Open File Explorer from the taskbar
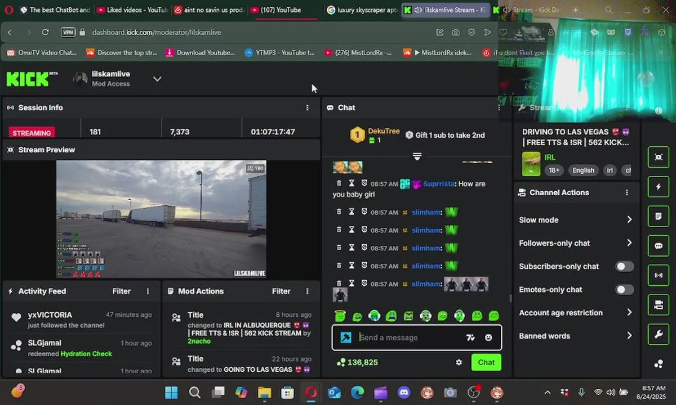This screenshot has width=676, height=405. pos(264,392)
